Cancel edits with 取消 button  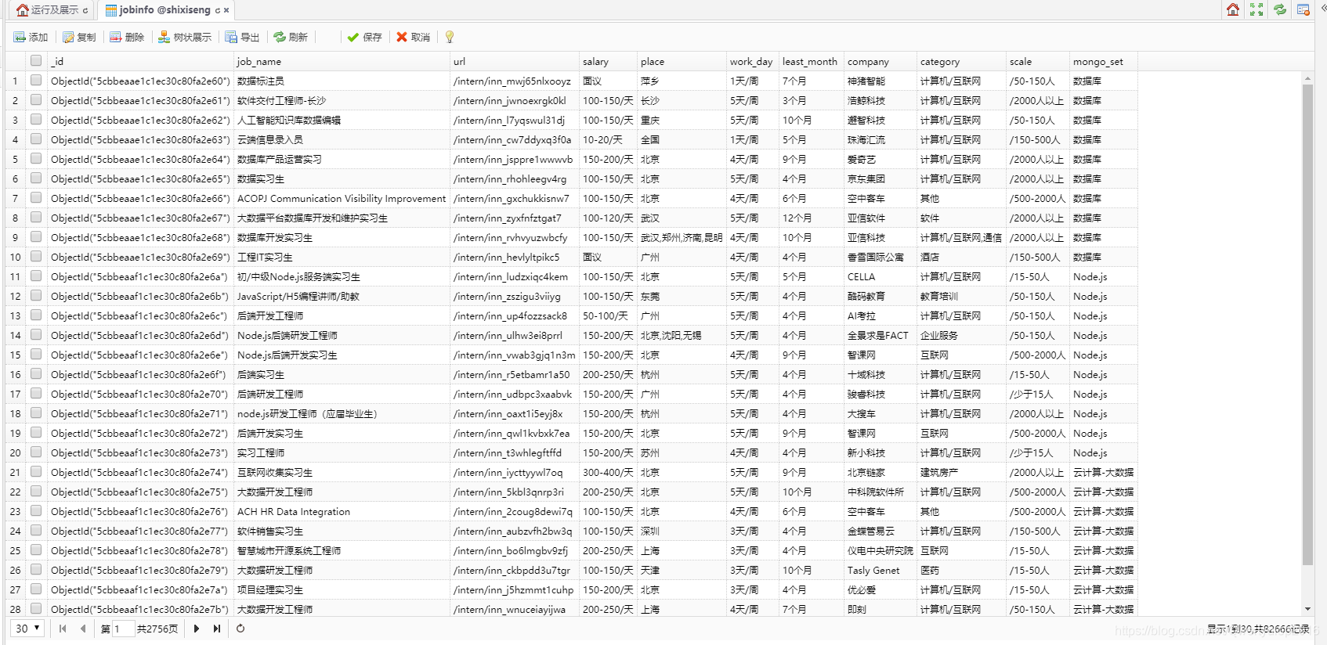pyautogui.click(x=413, y=37)
